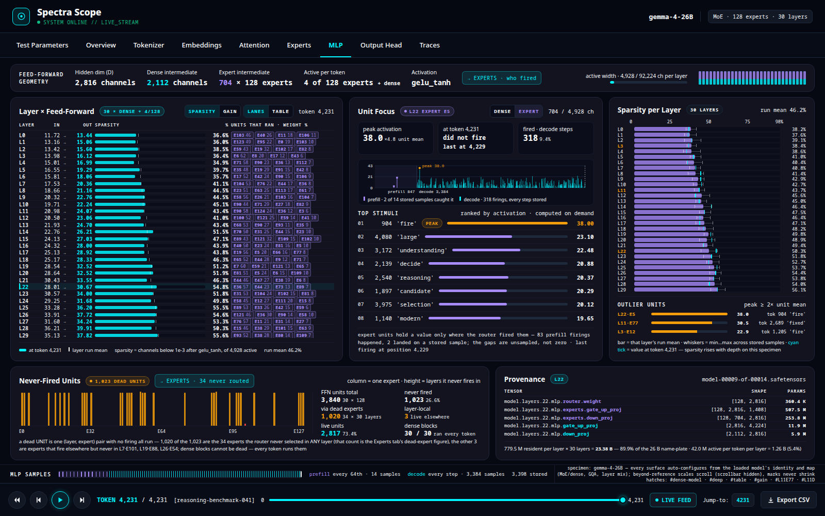Click the '30 LAYERS' chip in Sparsity per Layer
The width and height of the screenshot is (825, 516).
click(704, 110)
